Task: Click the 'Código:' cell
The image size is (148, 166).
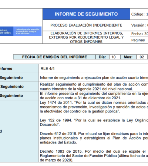Action: (x=139, y=14)
